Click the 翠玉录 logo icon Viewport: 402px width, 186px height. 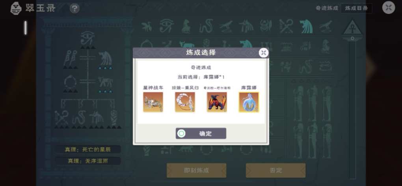click(x=16, y=8)
